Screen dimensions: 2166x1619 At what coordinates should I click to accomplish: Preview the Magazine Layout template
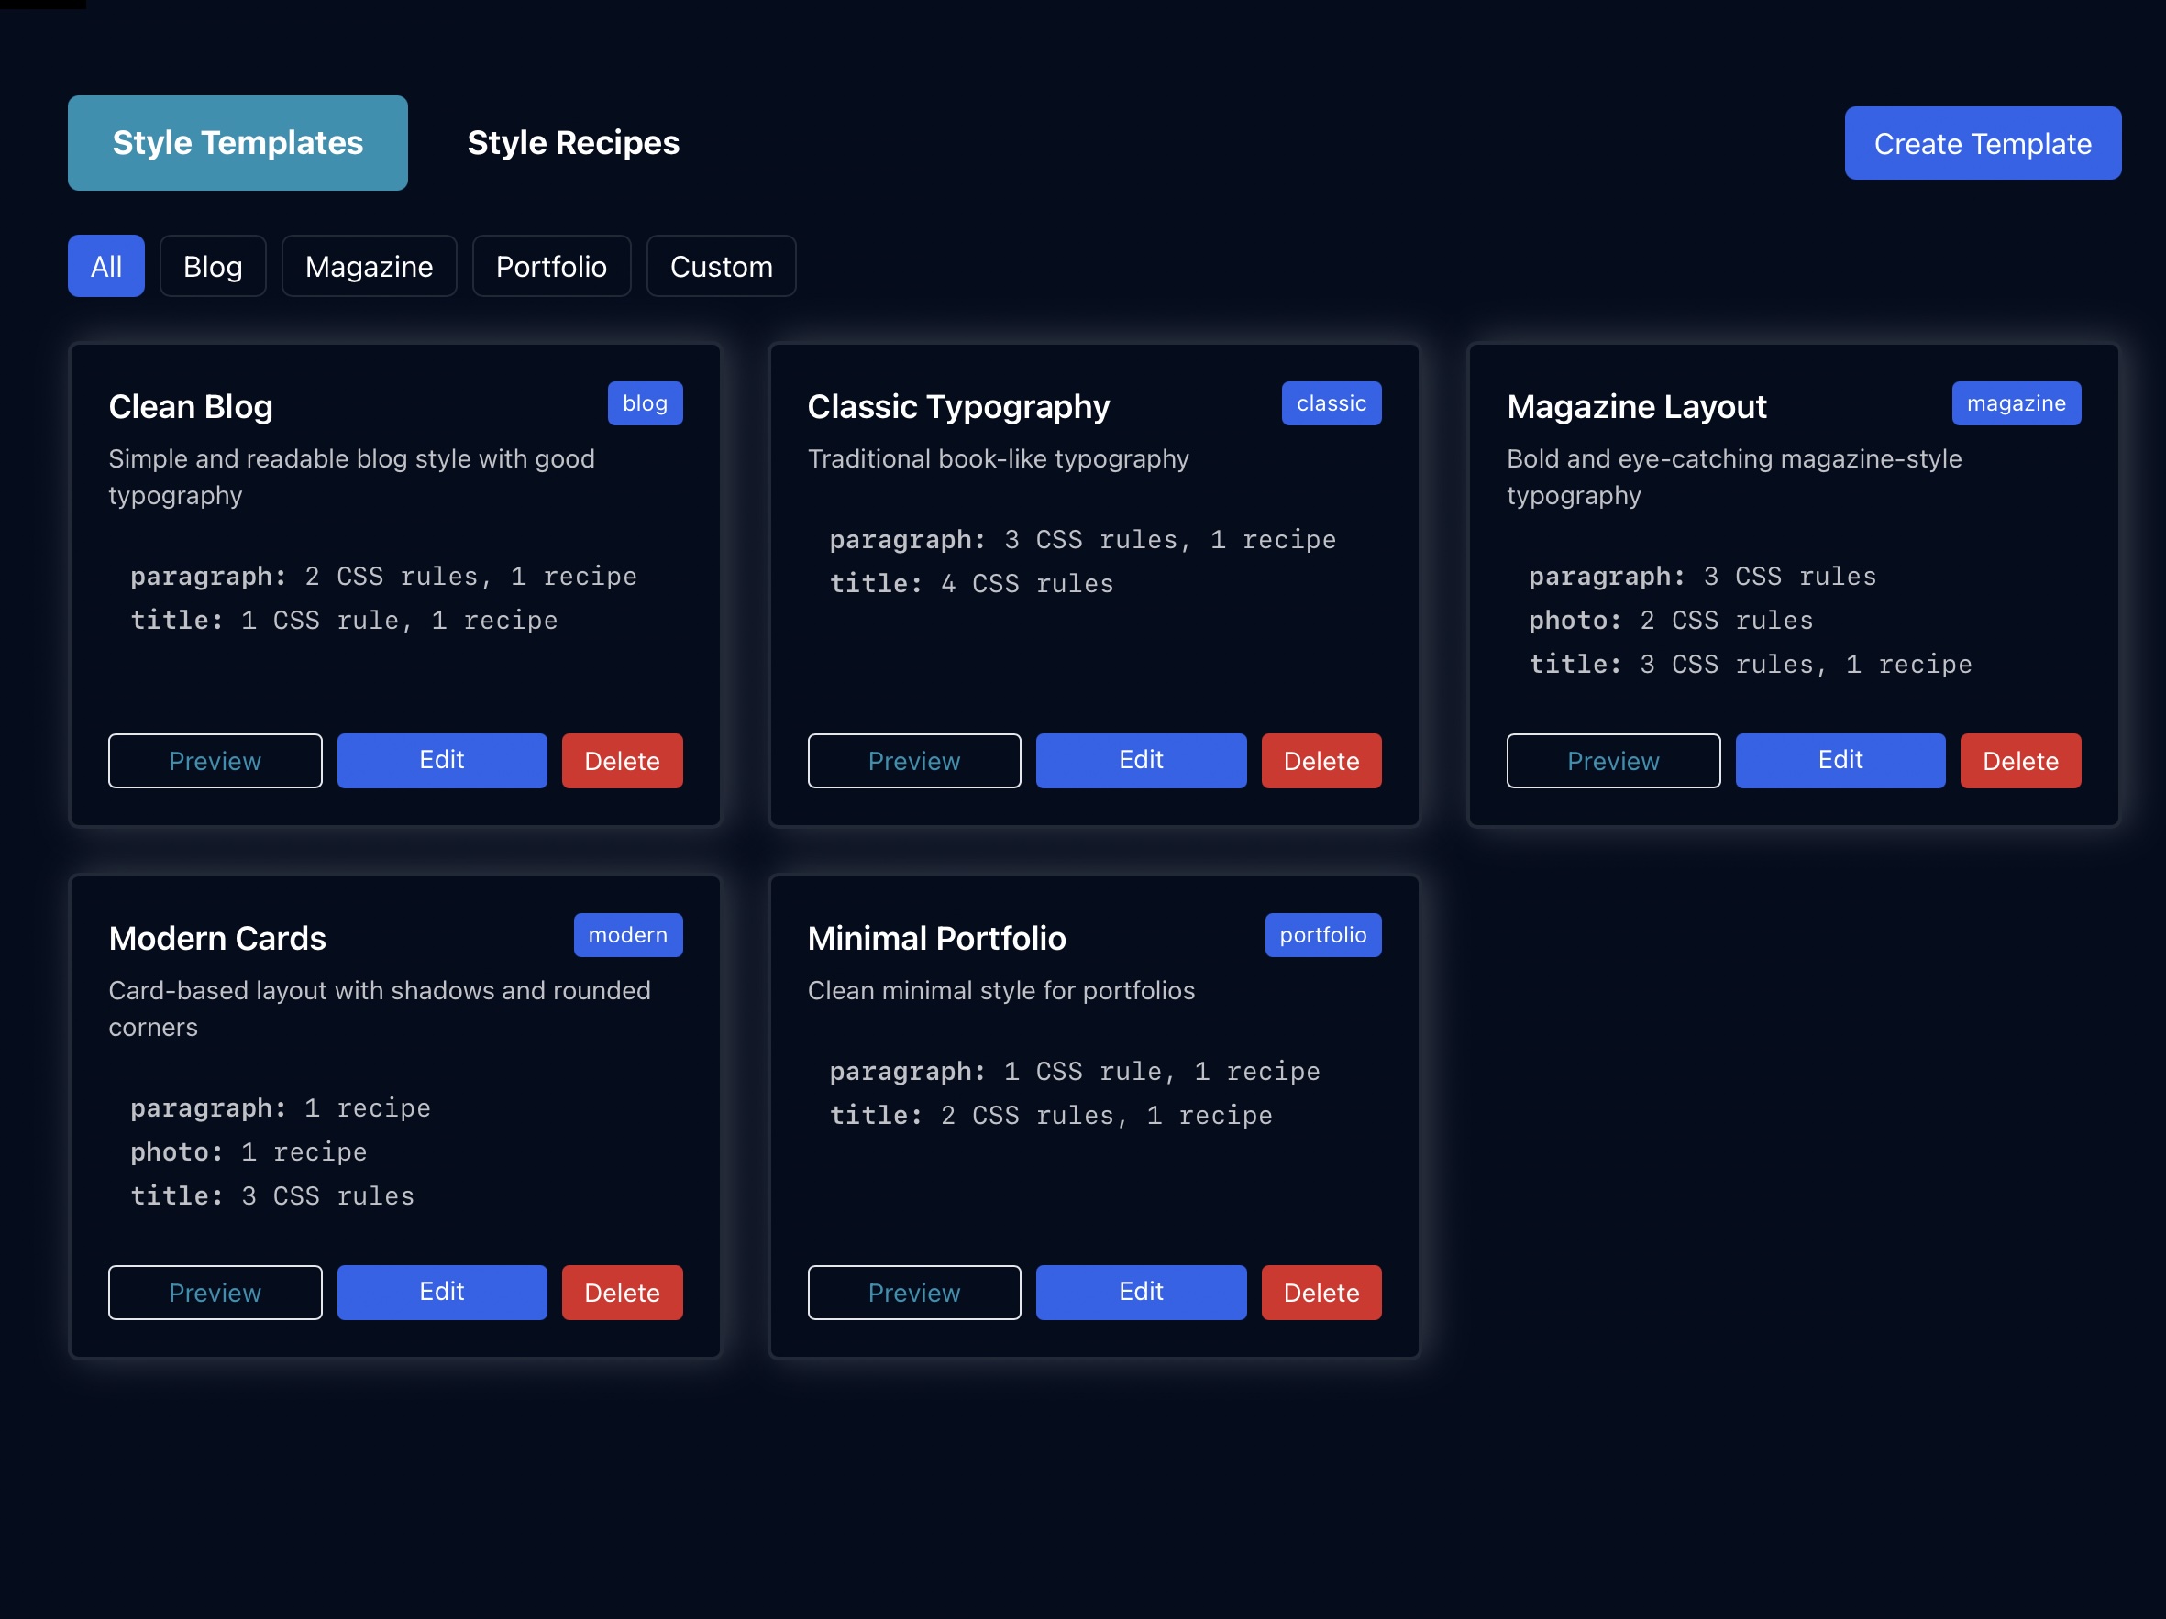click(1613, 761)
